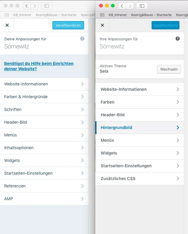188x234 pixels.
Task: Go back using the right browser's back arrow
Action: click(122, 6)
